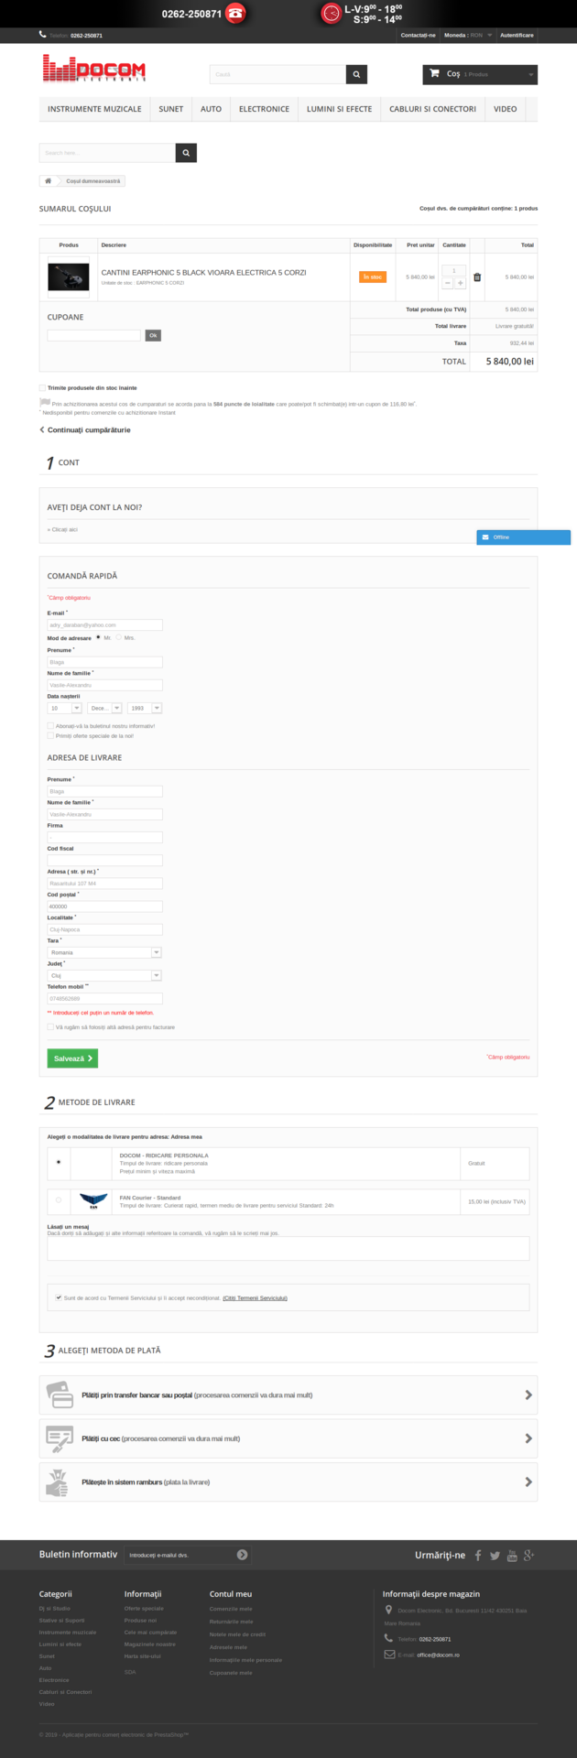Select the Mr. radio button
Viewport: 577px width, 1758px height.
(x=98, y=637)
